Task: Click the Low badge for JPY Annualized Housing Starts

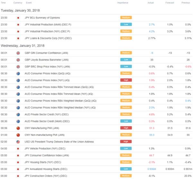Action: [x=126, y=169]
